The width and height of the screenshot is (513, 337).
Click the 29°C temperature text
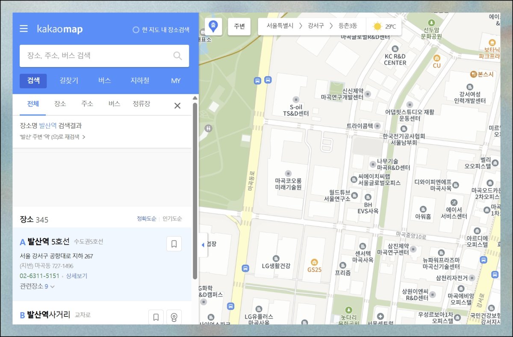tap(390, 26)
